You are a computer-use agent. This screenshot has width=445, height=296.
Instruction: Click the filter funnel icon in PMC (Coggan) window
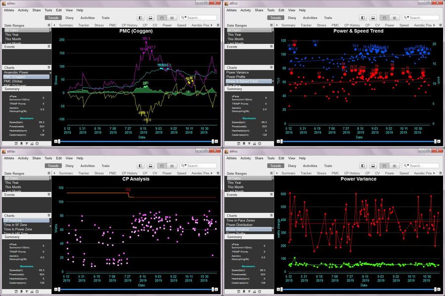[x=27, y=144]
